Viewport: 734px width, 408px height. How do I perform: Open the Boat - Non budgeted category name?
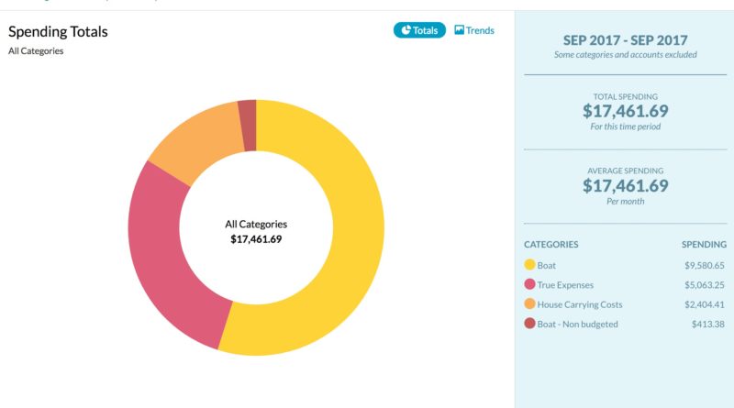click(577, 324)
